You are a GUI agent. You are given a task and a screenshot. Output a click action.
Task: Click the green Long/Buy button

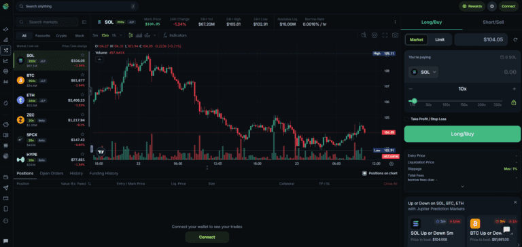[462, 134]
